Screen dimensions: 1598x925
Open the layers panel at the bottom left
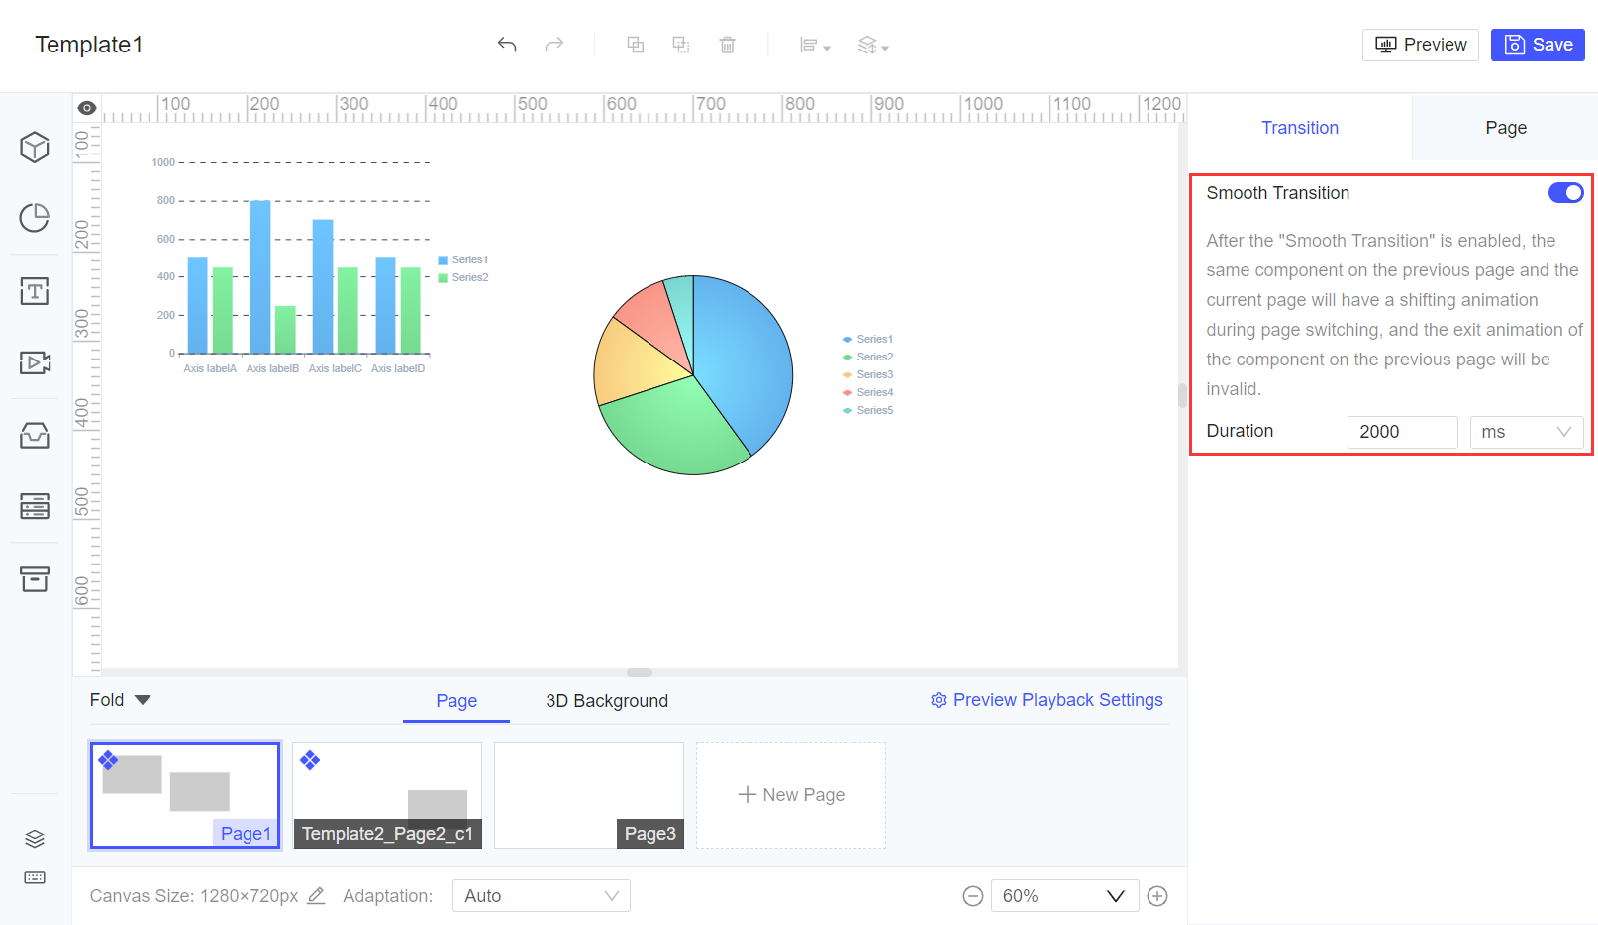pos(35,838)
